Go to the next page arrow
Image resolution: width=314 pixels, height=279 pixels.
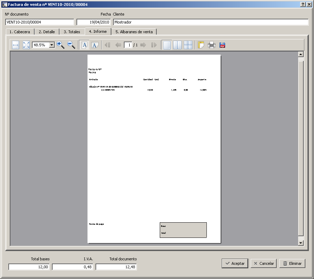143,45
